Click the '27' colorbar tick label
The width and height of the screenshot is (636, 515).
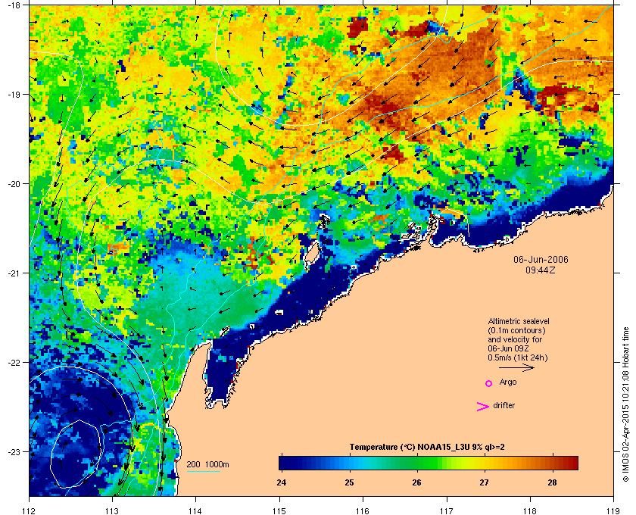[484, 482]
